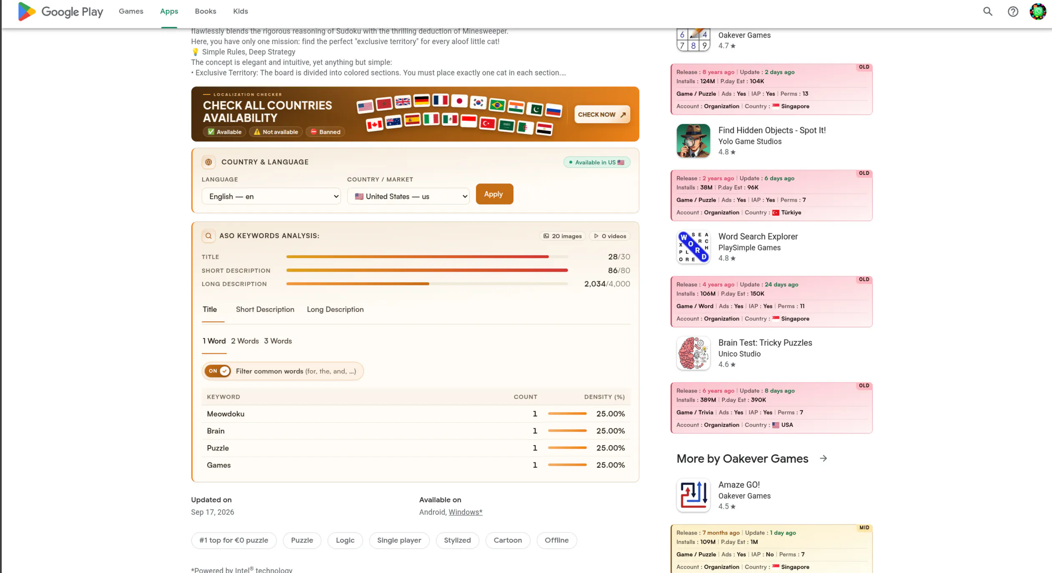Switch to the Long Description tab
Image resolution: width=1052 pixels, height=573 pixels.
coord(335,309)
